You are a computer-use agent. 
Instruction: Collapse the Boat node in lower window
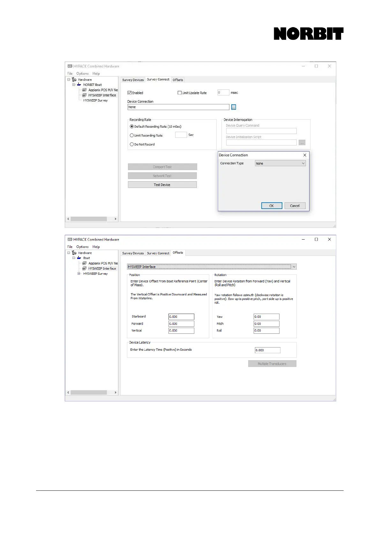click(74, 258)
